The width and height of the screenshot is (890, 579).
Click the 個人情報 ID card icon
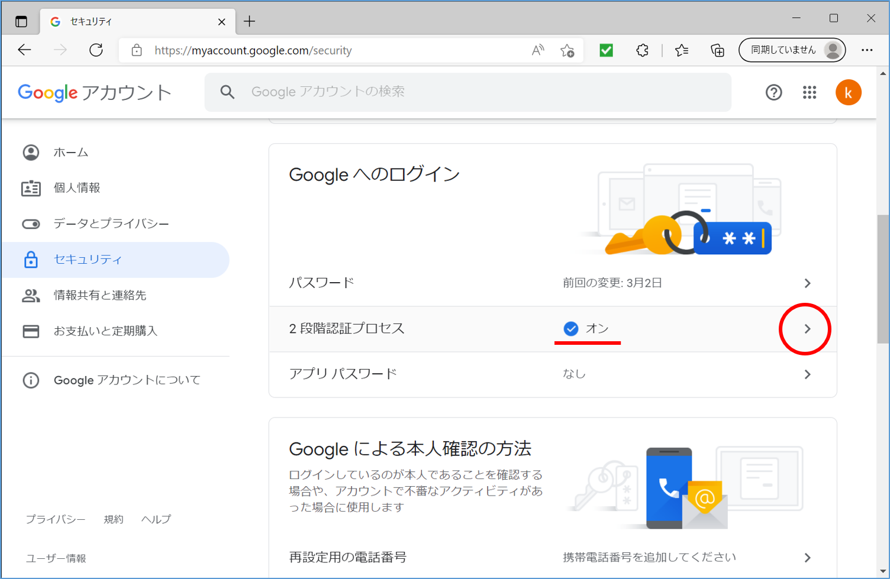31,189
